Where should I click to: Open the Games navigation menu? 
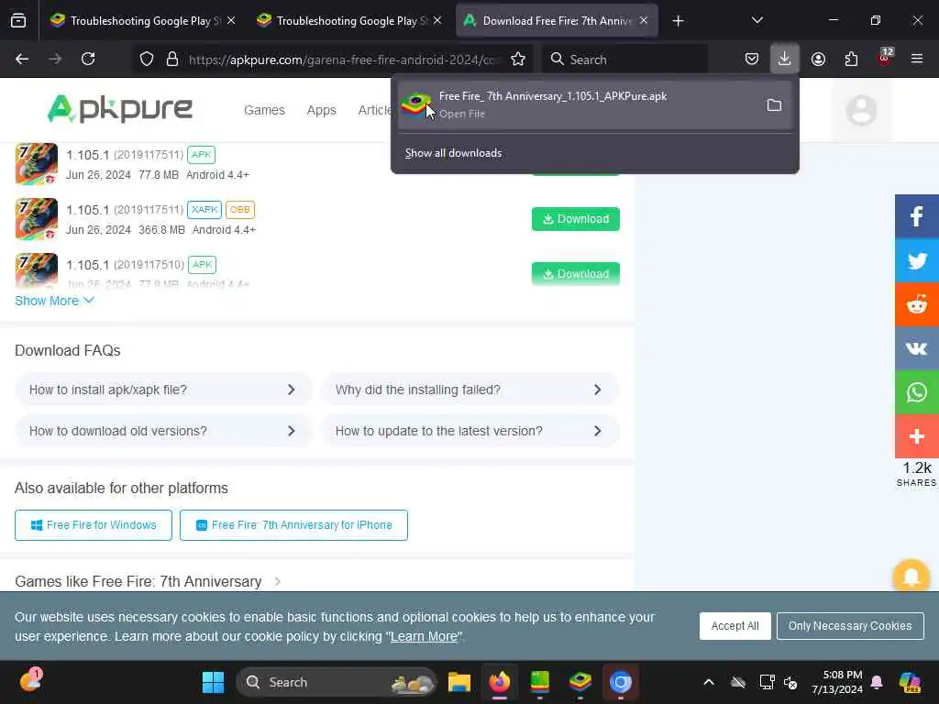coord(264,110)
